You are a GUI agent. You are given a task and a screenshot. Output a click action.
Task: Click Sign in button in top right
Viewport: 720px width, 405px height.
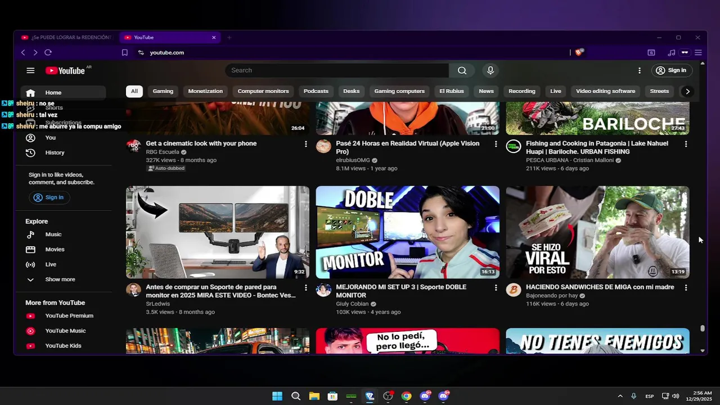671,70
